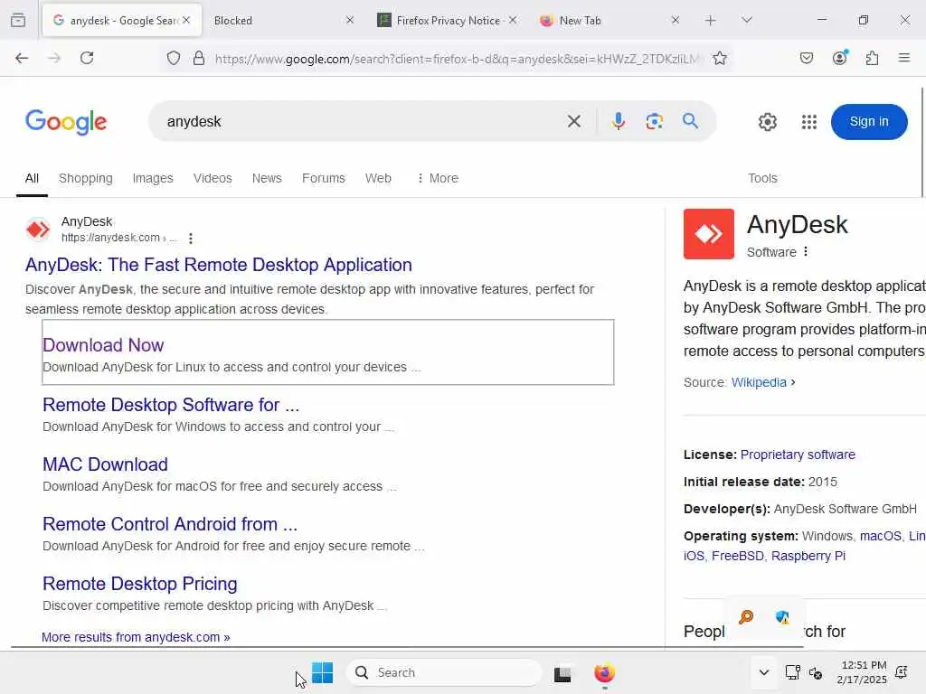This screenshot has width=926, height=694.
Task: Open the Firefox account icon
Action: (839, 57)
